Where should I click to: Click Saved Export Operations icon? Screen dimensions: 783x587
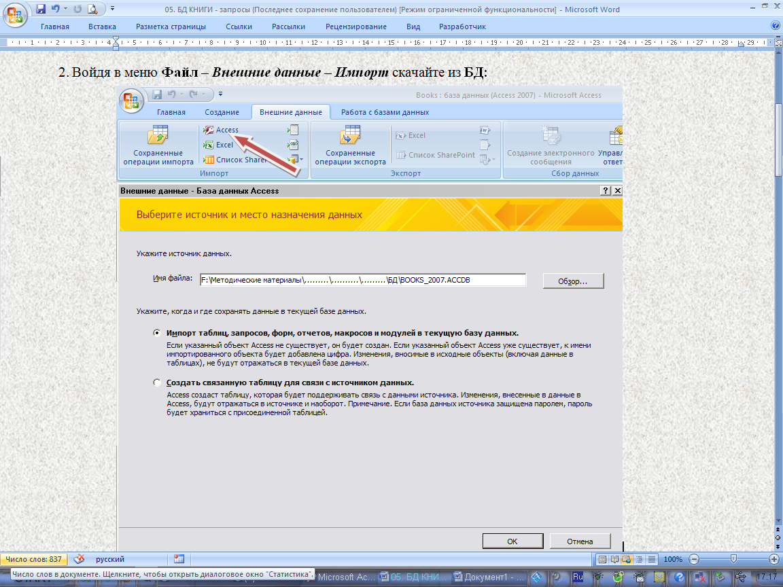pyautogui.click(x=350, y=135)
